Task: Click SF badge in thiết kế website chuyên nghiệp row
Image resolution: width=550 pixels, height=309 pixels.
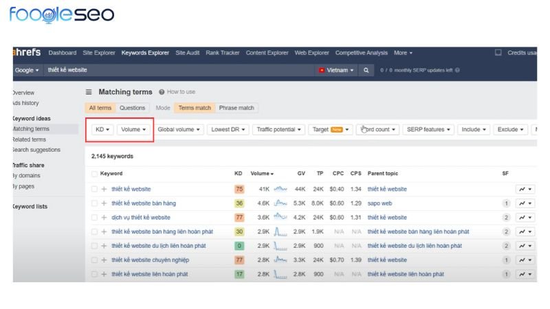Action: 506,260
